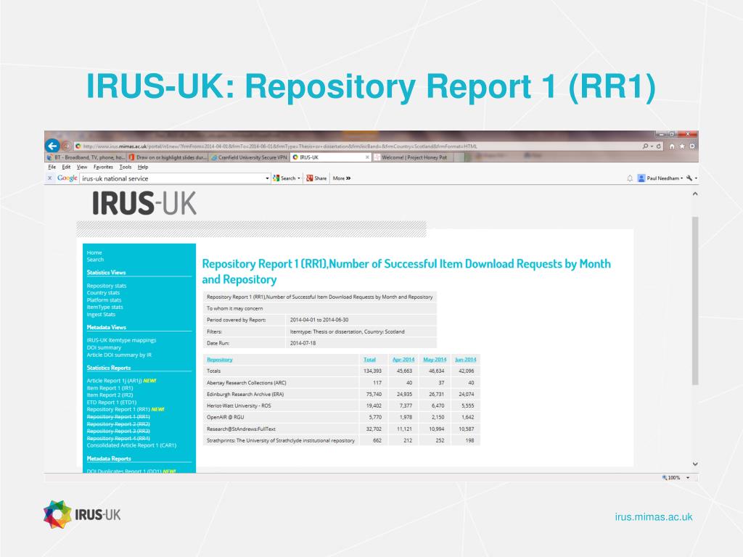743x557 pixels.
Task: Click the browser Back arrow button
Action: tap(52, 146)
